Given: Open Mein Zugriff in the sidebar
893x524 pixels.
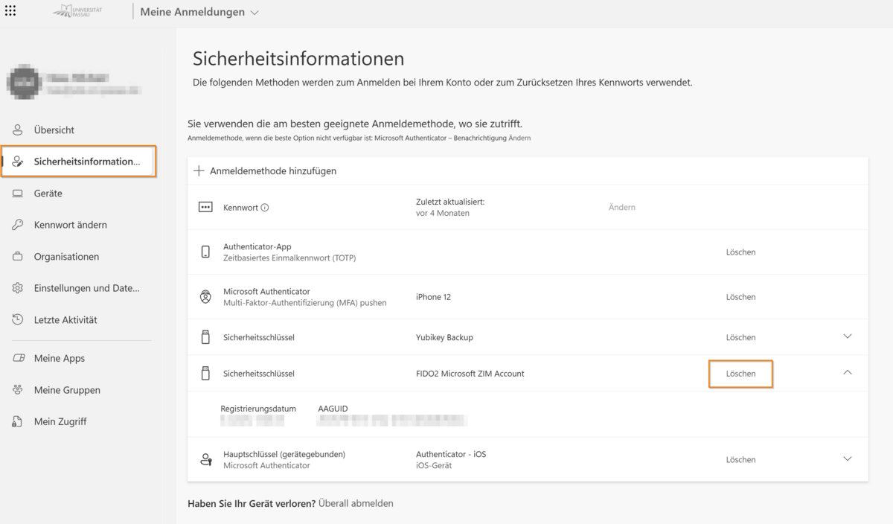Looking at the screenshot, I should pyautogui.click(x=60, y=422).
